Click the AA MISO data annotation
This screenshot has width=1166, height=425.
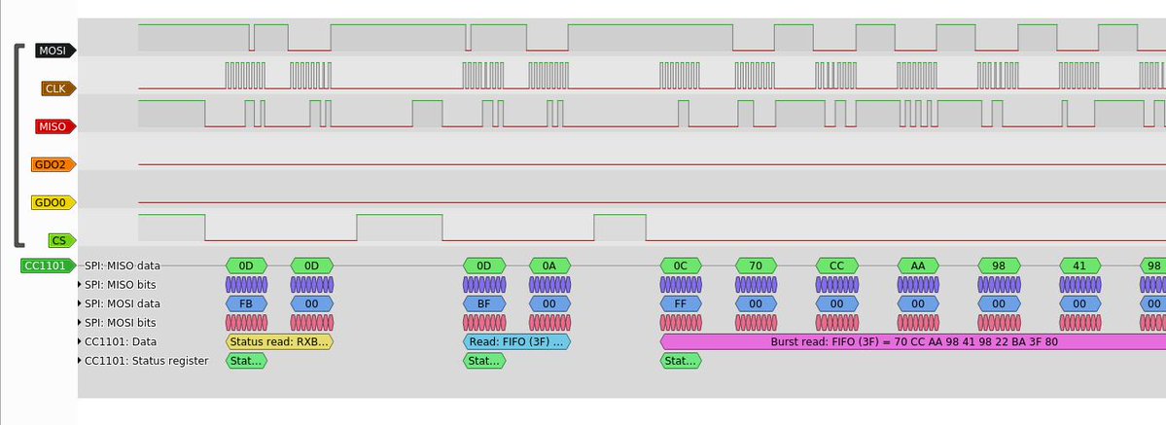[918, 266]
